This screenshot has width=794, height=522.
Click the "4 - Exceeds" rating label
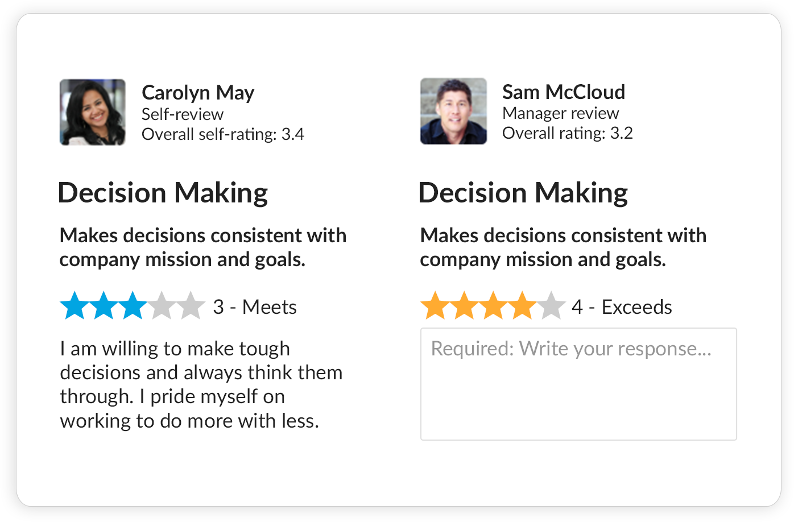pos(622,307)
